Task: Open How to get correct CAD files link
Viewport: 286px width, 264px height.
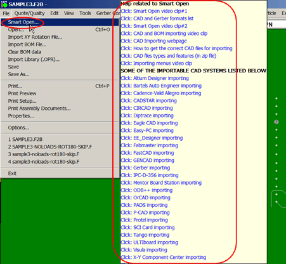Action: click(x=176, y=48)
